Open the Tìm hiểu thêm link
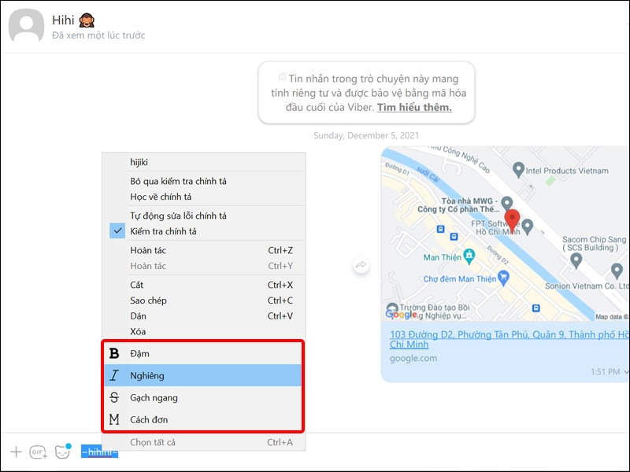The width and height of the screenshot is (630, 472). (414, 108)
